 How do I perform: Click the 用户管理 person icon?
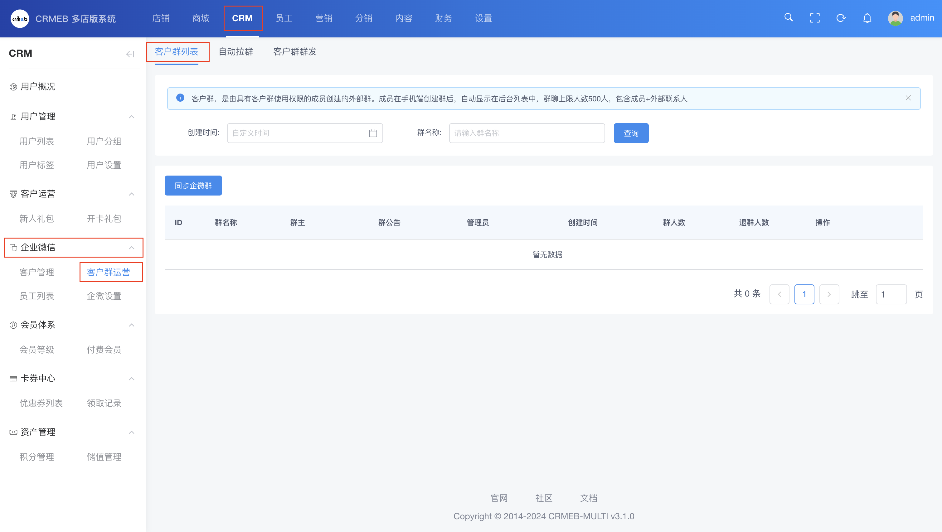point(13,117)
